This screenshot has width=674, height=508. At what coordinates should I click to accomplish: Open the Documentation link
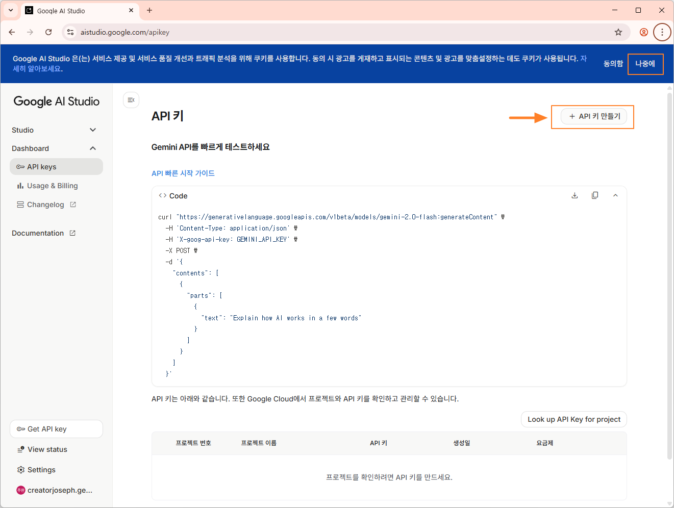(x=44, y=233)
